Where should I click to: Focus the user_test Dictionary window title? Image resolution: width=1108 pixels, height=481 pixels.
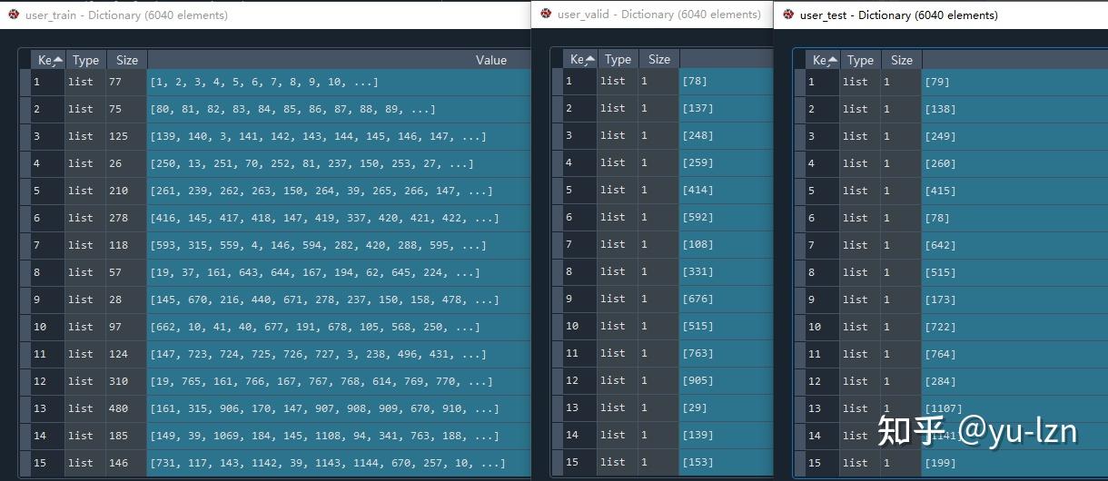pyautogui.click(x=899, y=15)
